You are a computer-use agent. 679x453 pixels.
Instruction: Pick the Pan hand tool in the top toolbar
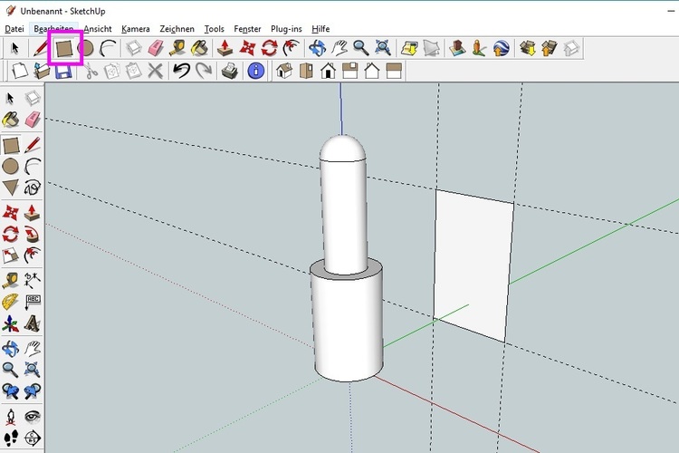click(x=339, y=48)
